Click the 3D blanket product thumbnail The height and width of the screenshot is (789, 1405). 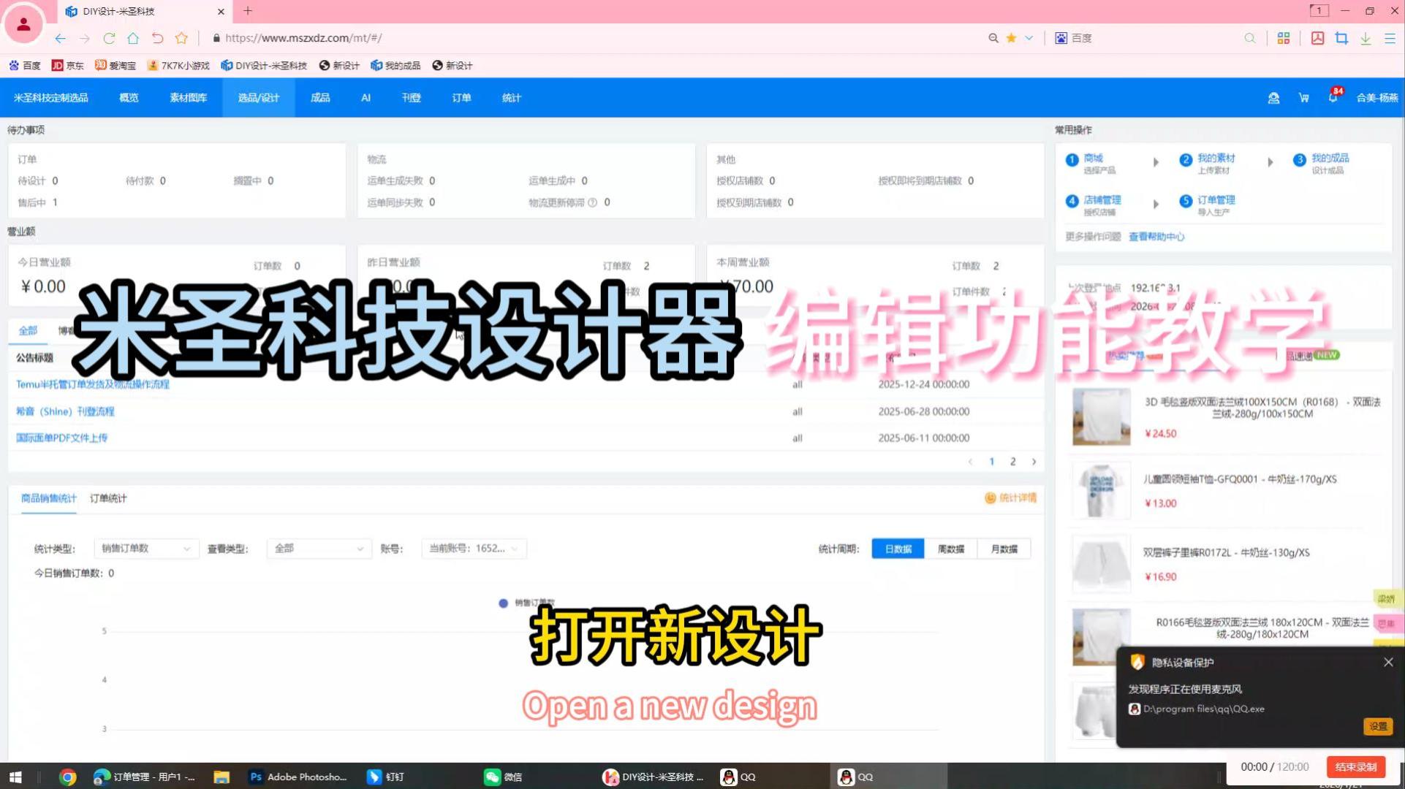click(1101, 416)
